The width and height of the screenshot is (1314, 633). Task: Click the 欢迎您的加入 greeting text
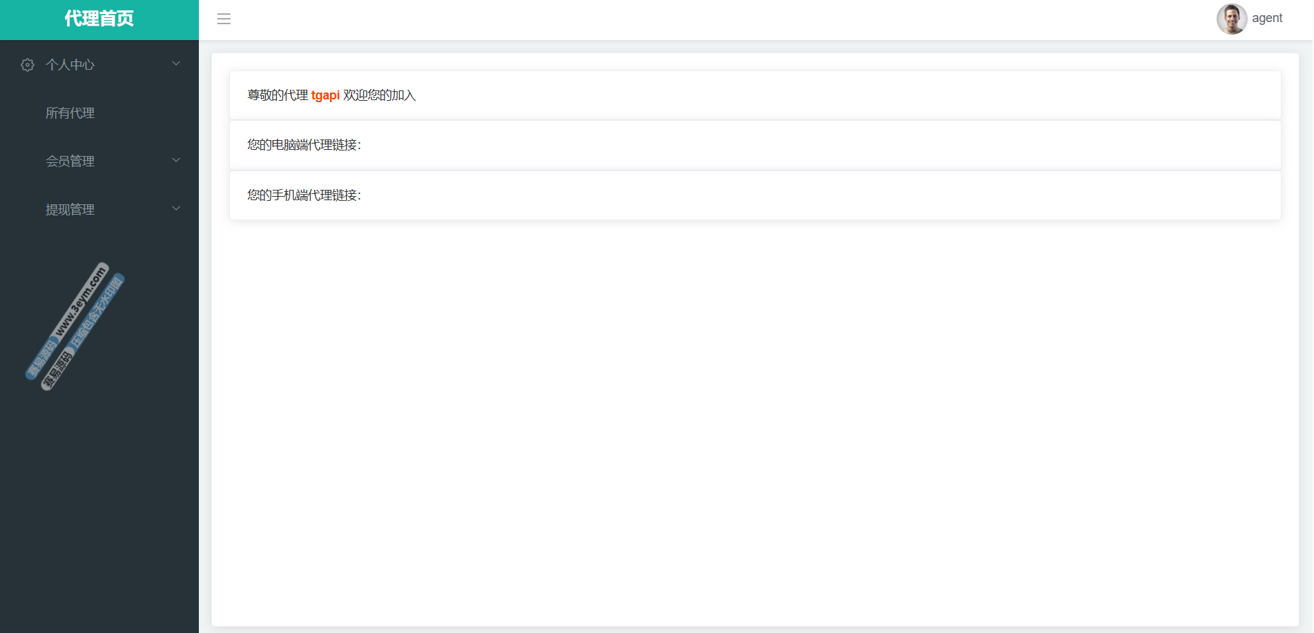pos(379,95)
